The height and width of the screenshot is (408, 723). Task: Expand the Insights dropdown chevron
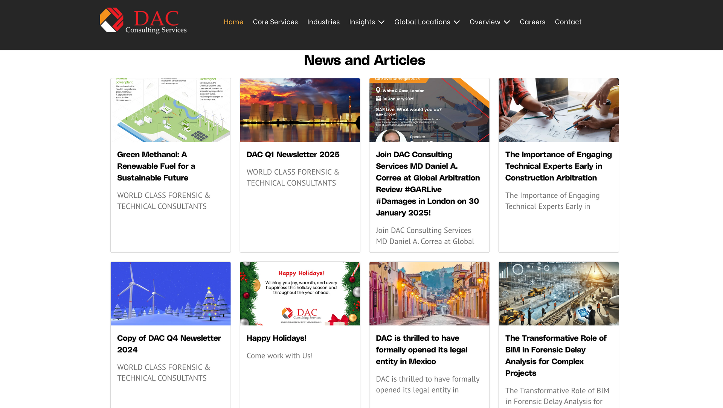[x=381, y=22]
